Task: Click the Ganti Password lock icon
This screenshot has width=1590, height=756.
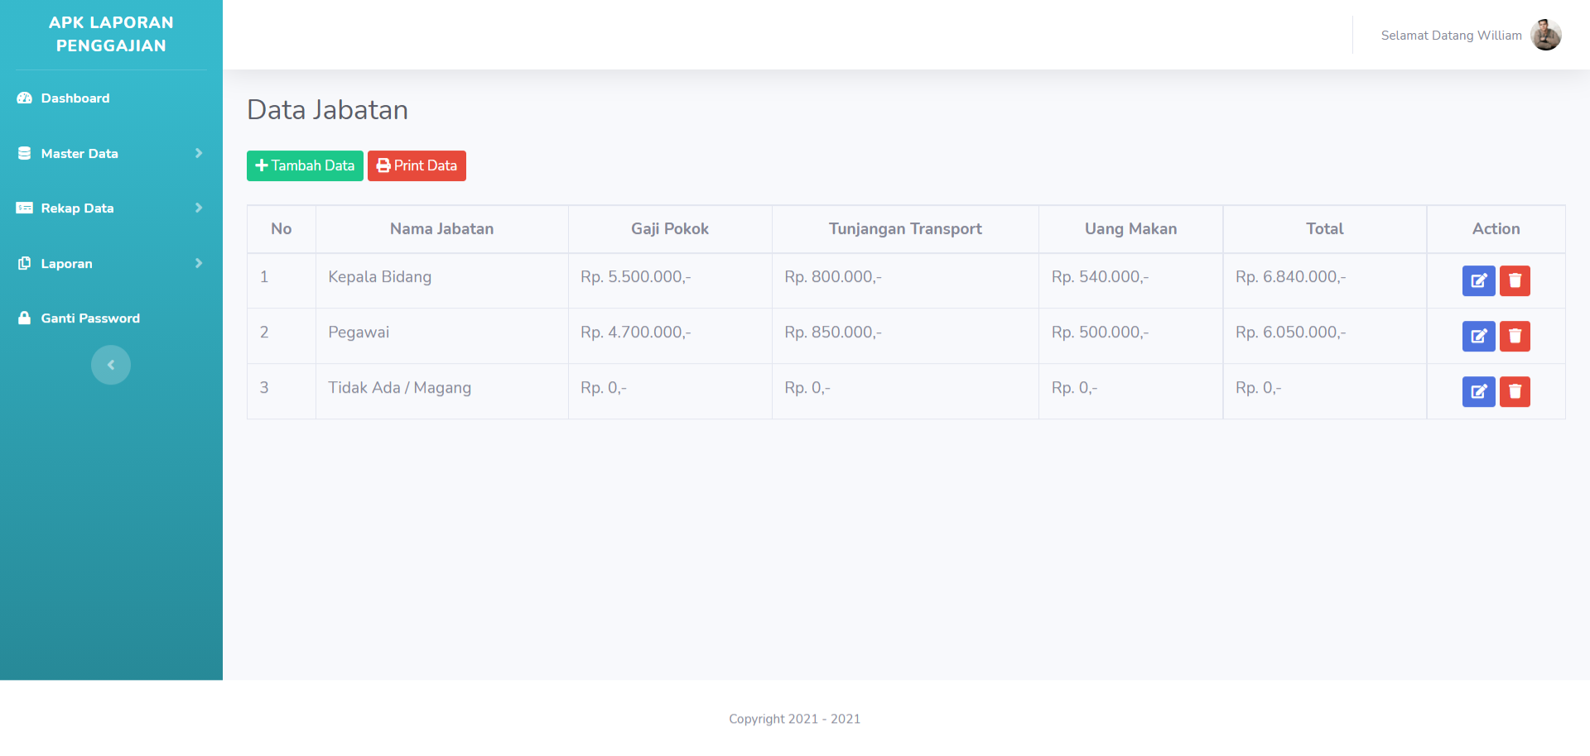Action: tap(24, 318)
